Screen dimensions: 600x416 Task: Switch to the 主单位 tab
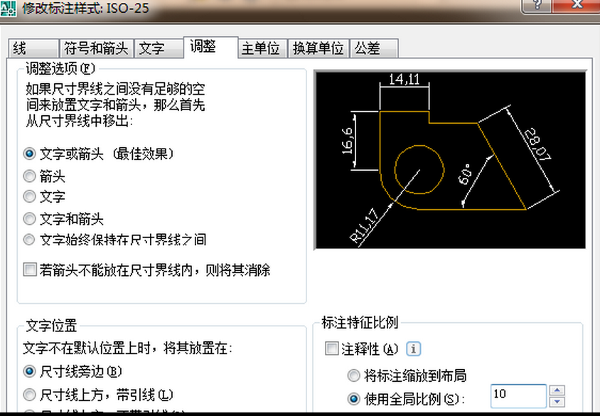(x=260, y=48)
